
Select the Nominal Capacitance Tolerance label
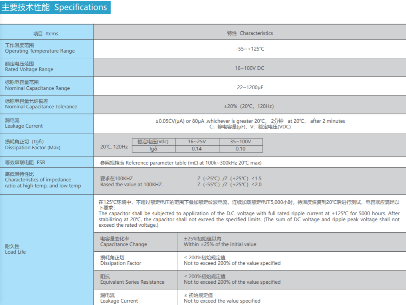(x=41, y=107)
